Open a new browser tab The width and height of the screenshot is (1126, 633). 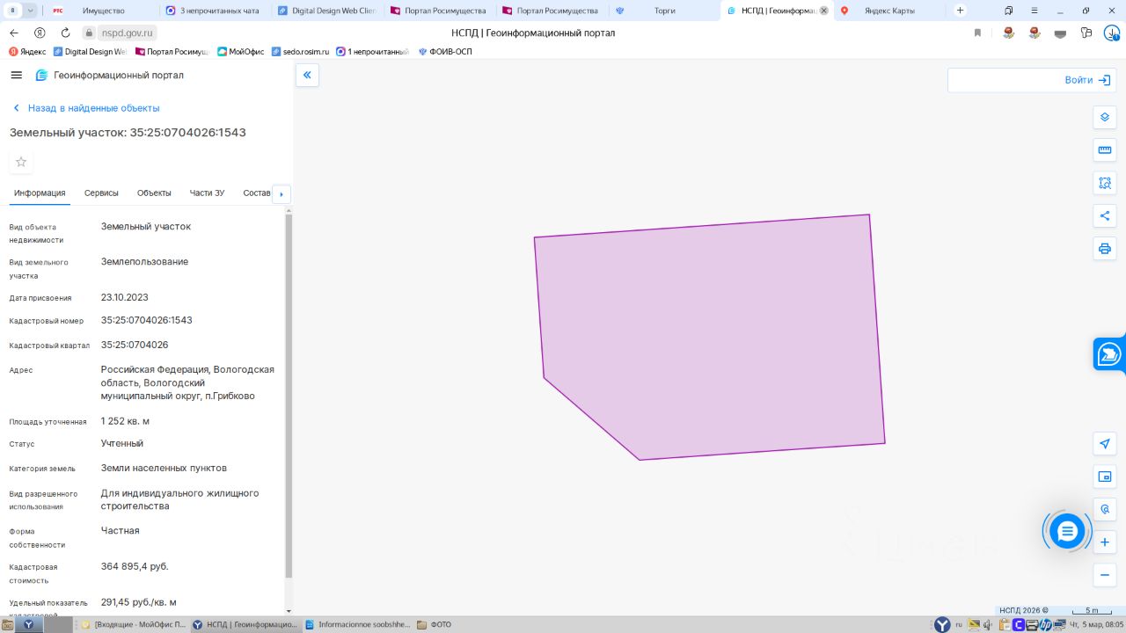pyautogui.click(x=960, y=11)
